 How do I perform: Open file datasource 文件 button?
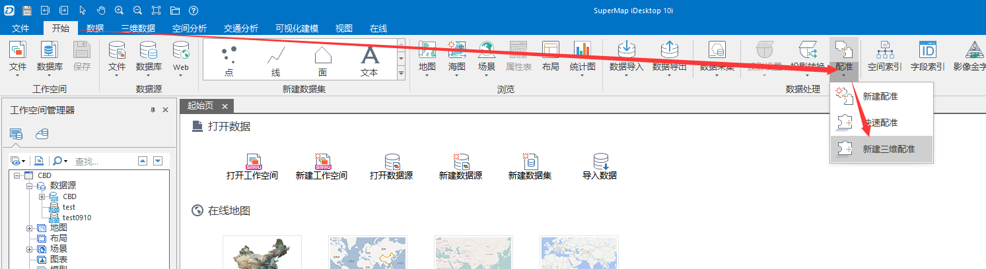[x=117, y=58]
